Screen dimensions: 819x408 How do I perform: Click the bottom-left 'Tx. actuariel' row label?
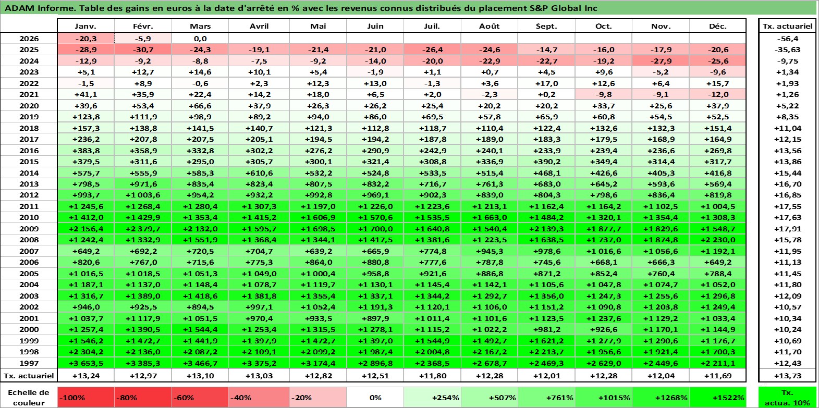[29, 376]
